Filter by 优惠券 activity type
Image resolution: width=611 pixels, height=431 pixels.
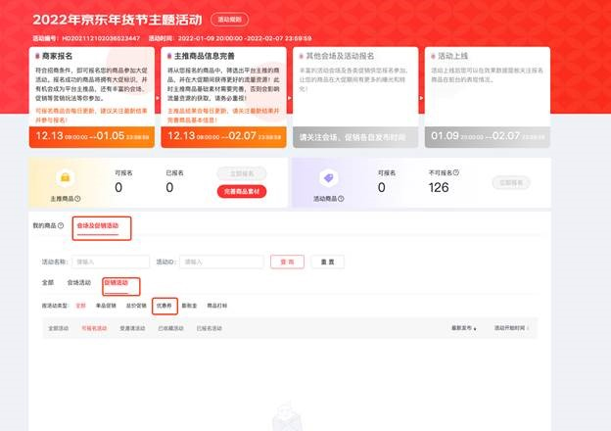click(164, 306)
